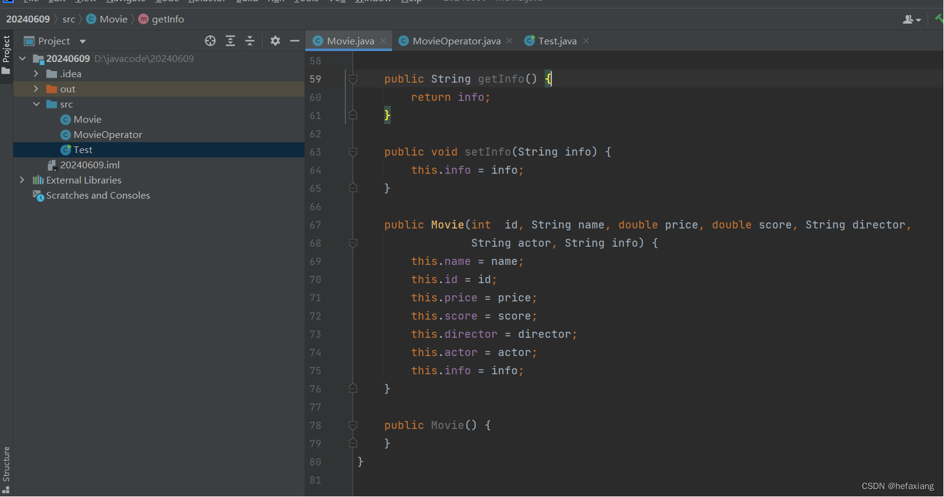Screen dimensions: 944x497
Task: Click fold end marker at line 79
Action: coord(353,443)
